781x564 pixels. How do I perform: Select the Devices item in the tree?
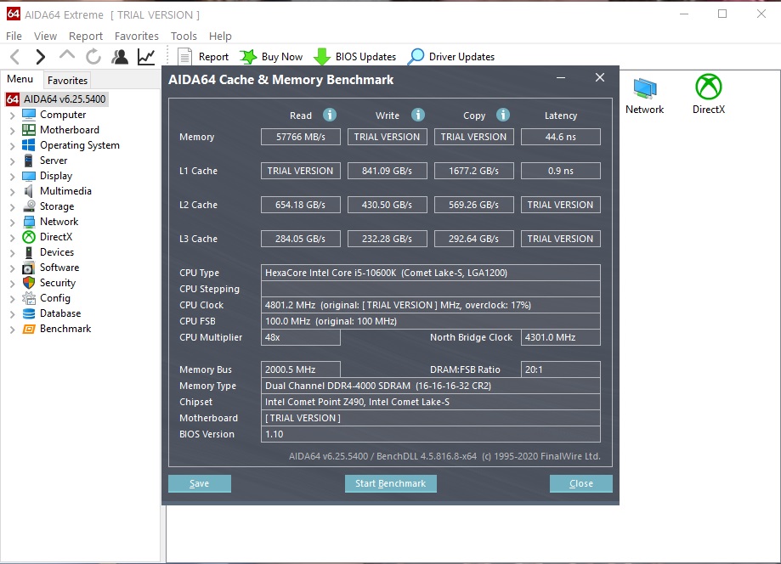(57, 252)
